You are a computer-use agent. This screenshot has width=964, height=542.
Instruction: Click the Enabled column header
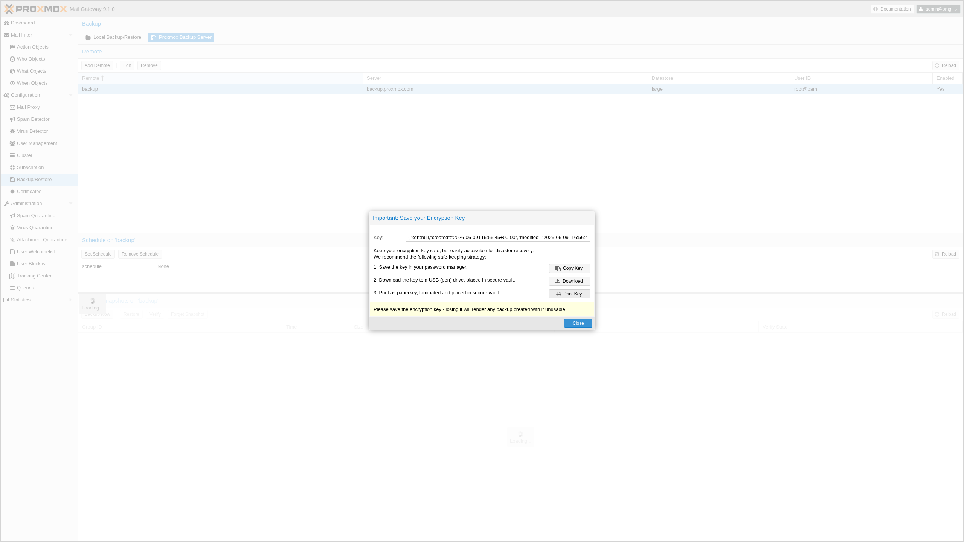(947, 78)
